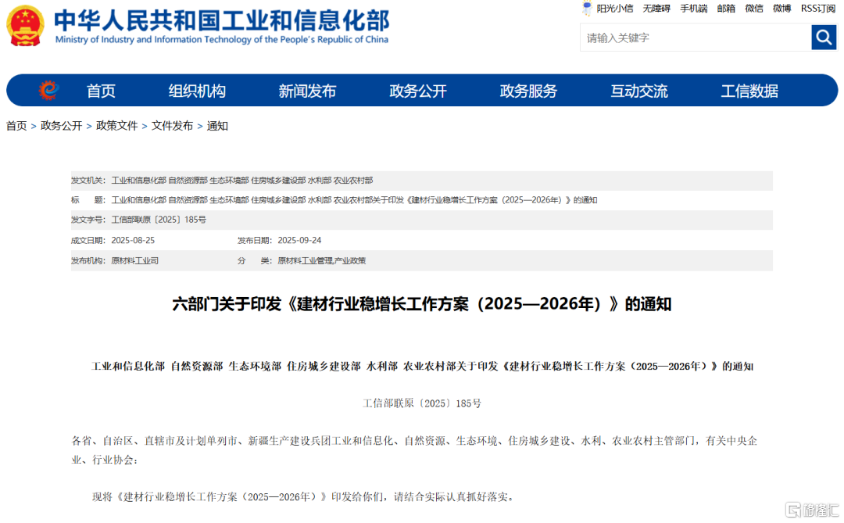Open the 首页 navigation menu item
This screenshot has width=844, height=523.
click(x=101, y=91)
